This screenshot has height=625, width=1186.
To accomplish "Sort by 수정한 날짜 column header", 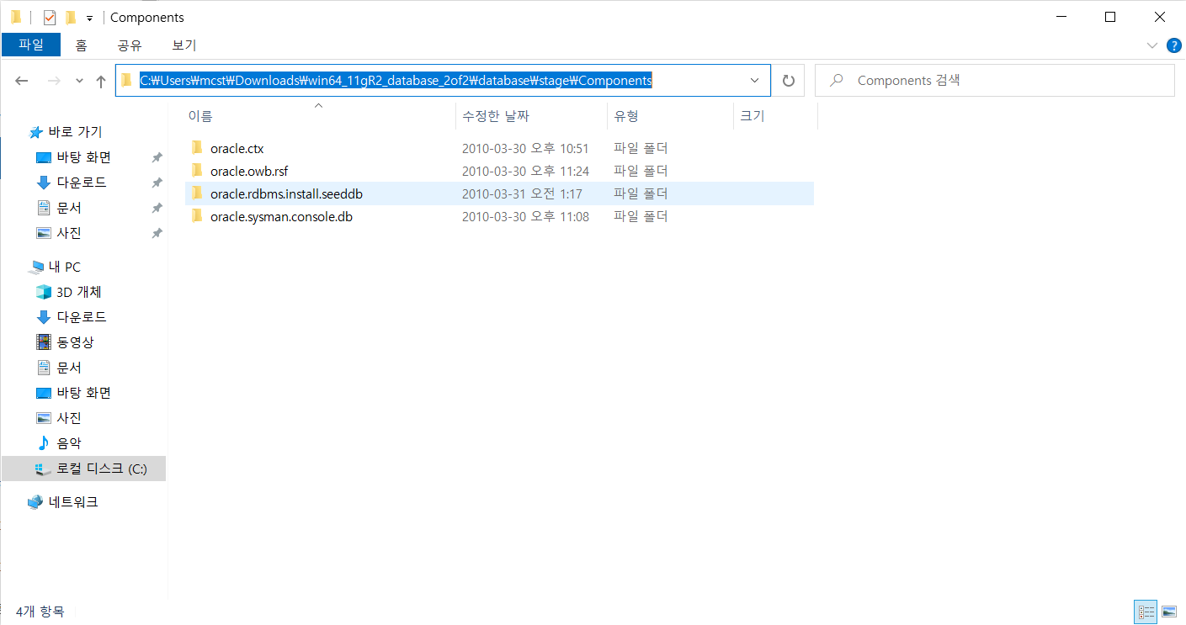I will pos(531,116).
